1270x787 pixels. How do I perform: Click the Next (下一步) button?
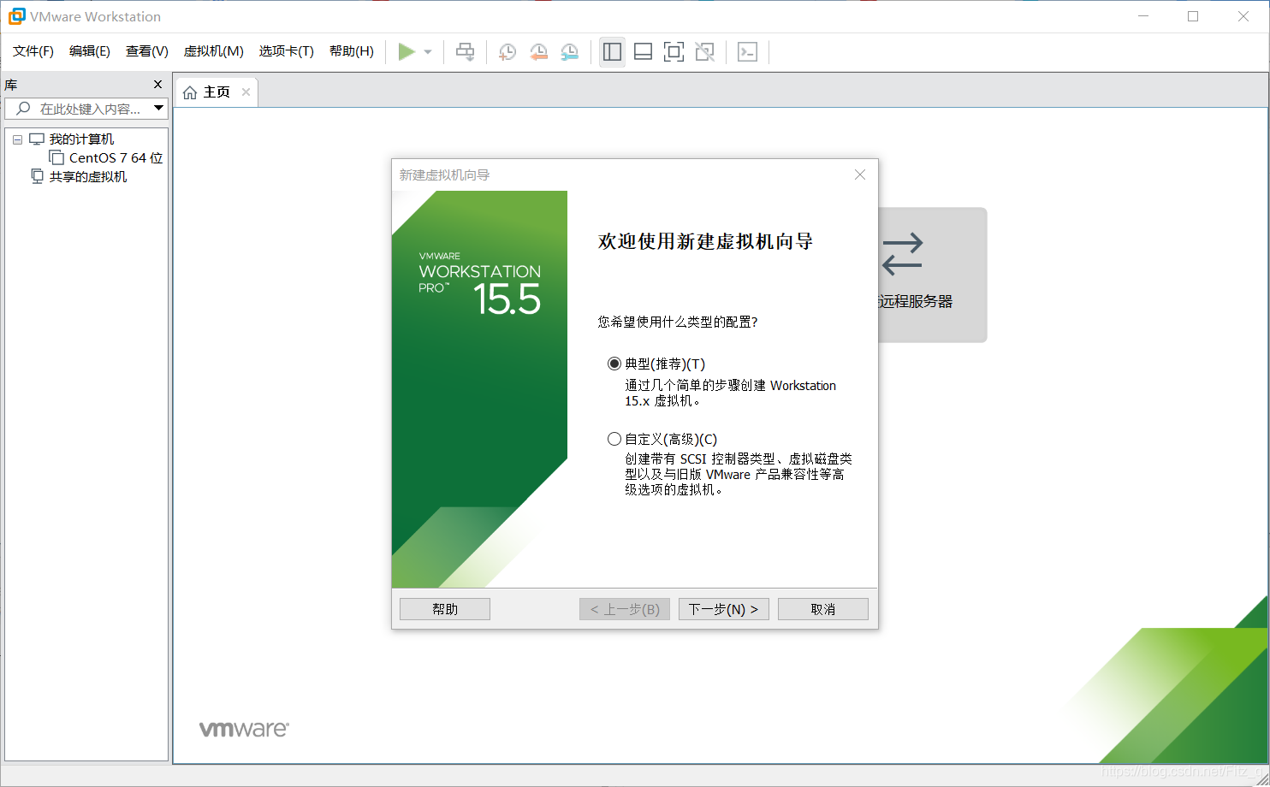(x=724, y=609)
